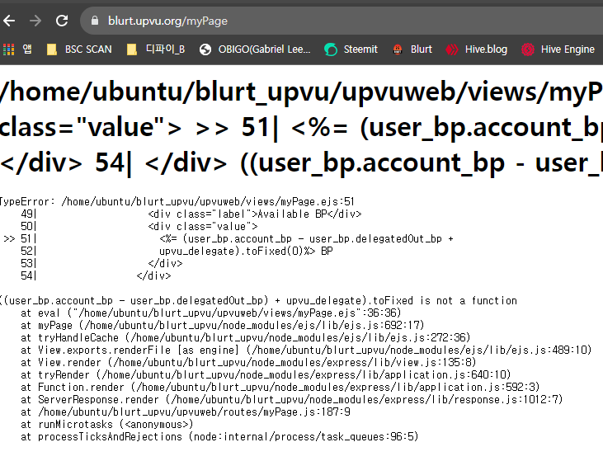Open the Blurt bookmark

412,49
